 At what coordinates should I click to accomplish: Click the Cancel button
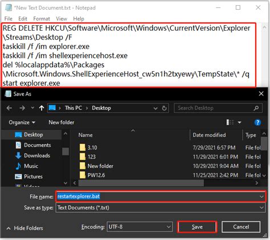point(241,227)
